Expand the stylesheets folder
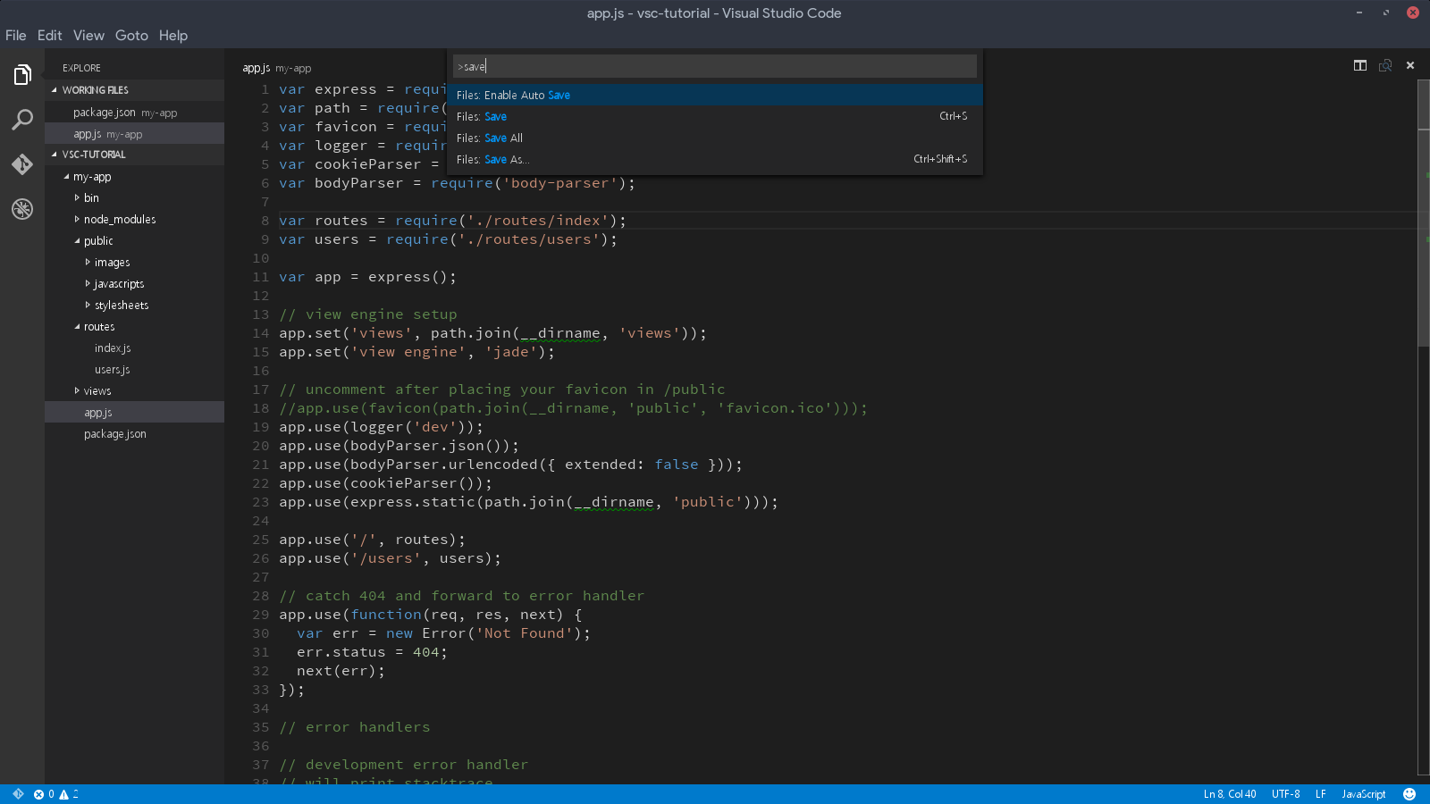The height and width of the screenshot is (804, 1430). (x=134, y=306)
